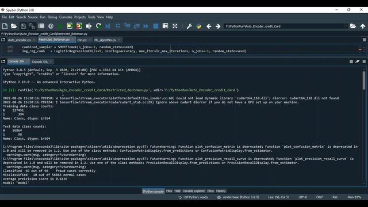Open the Consoles menu
Image resolution: width=368 pixels, height=207 pixels.
(66, 17)
